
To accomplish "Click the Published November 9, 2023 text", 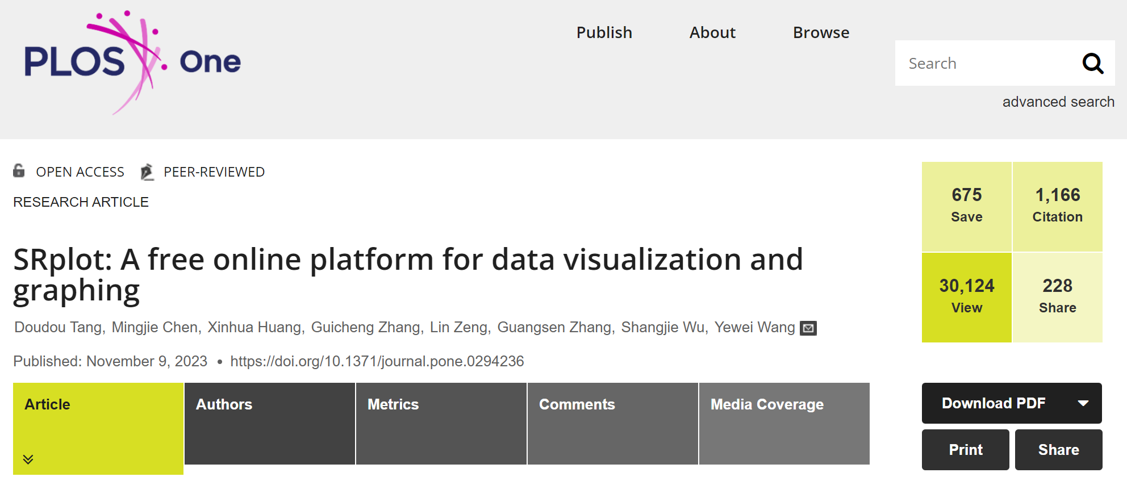I will 110,361.
